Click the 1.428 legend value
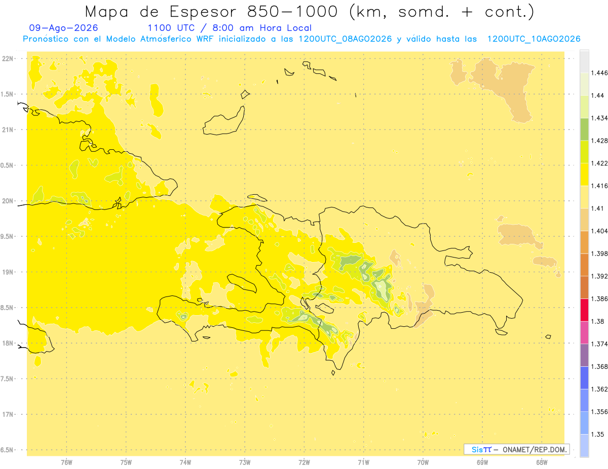This screenshot has height=469, width=608. coord(599,141)
